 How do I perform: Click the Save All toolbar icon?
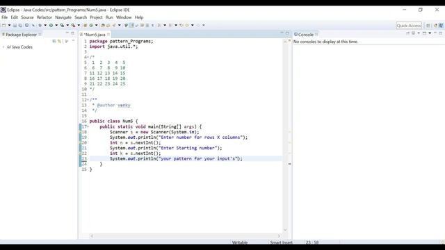click(x=20, y=25)
